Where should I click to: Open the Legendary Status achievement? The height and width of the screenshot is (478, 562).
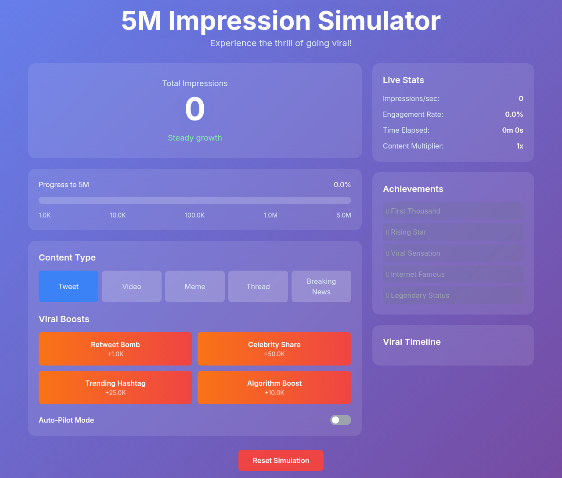[453, 295]
